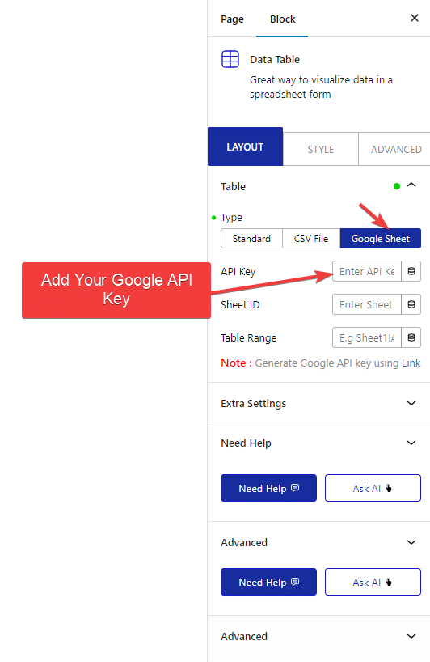Click the Table section green status dot
The width and height of the screenshot is (430, 662).
[397, 186]
